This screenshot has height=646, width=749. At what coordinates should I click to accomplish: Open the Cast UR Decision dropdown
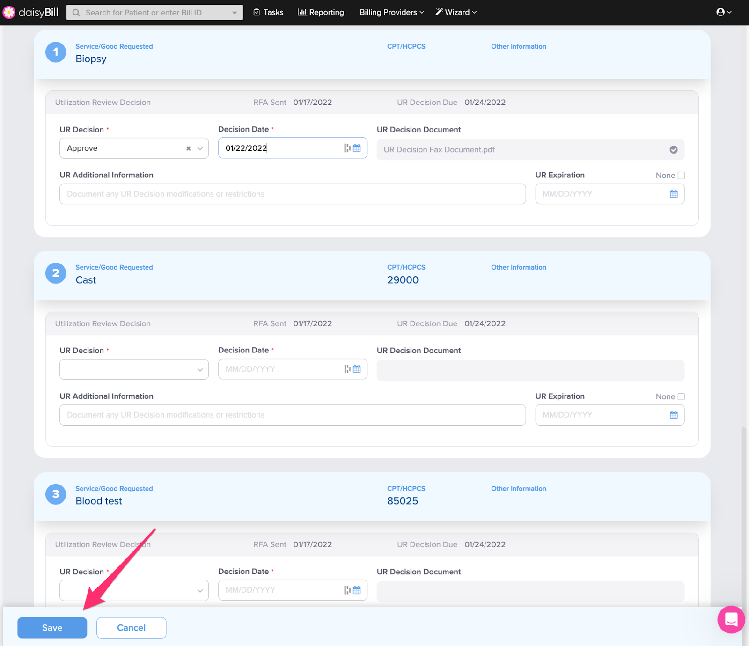click(x=134, y=369)
